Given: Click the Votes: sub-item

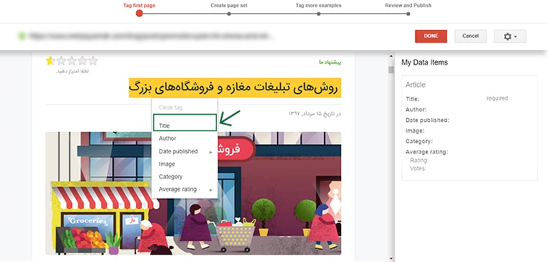Looking at the screenshot, I should [418, 168].
